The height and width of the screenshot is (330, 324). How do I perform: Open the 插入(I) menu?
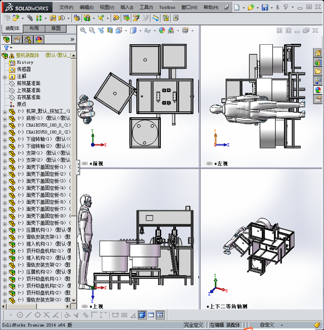[x=127, y=7]
